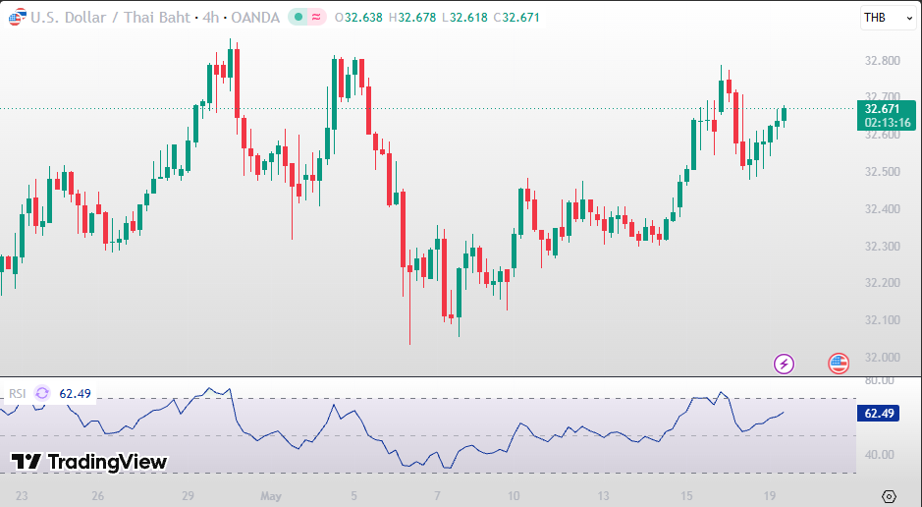This screenshot has height=507, width=922.
Task: Click the 32.400 price axis level
Action: coord(883,209)
